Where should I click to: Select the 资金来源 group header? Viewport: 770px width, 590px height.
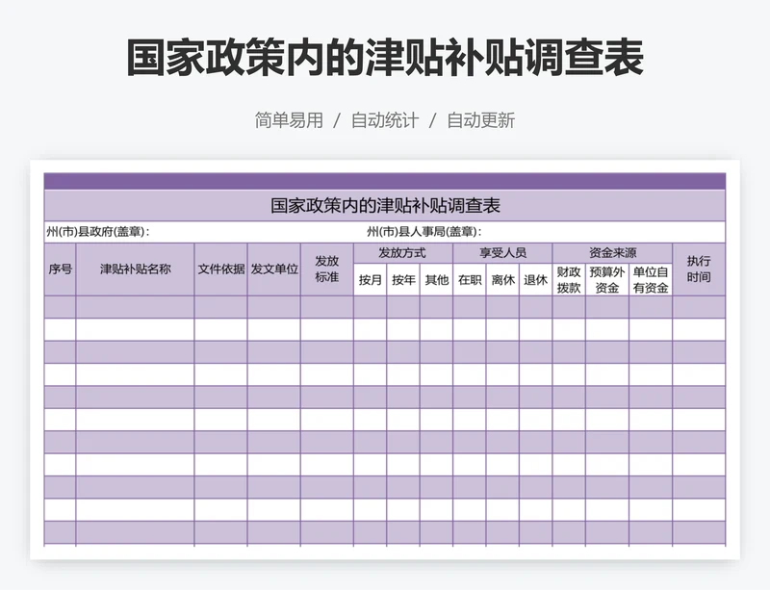[612, 253]
